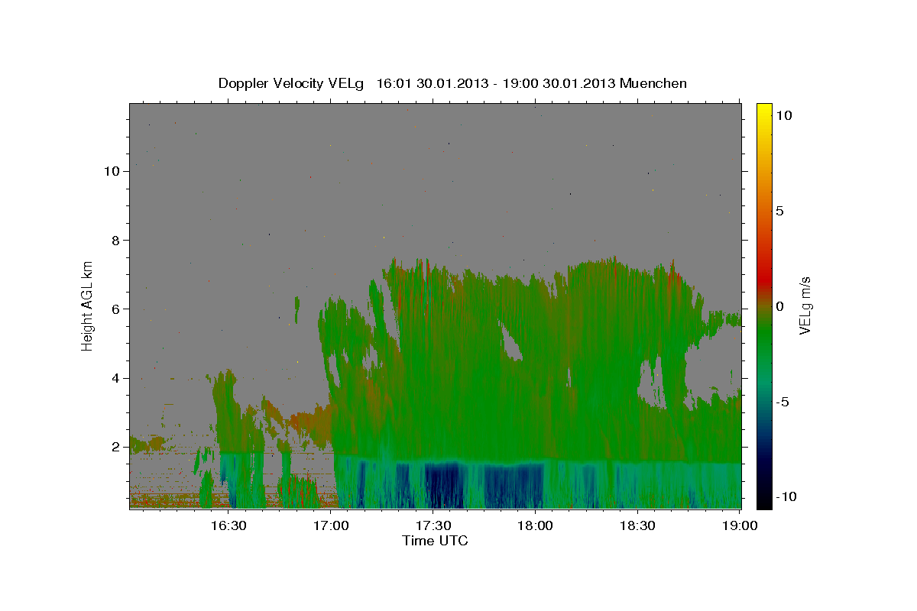The image size is (917, 611).
Task: Click the 16:30 time tick label
Action: [228, 526]
